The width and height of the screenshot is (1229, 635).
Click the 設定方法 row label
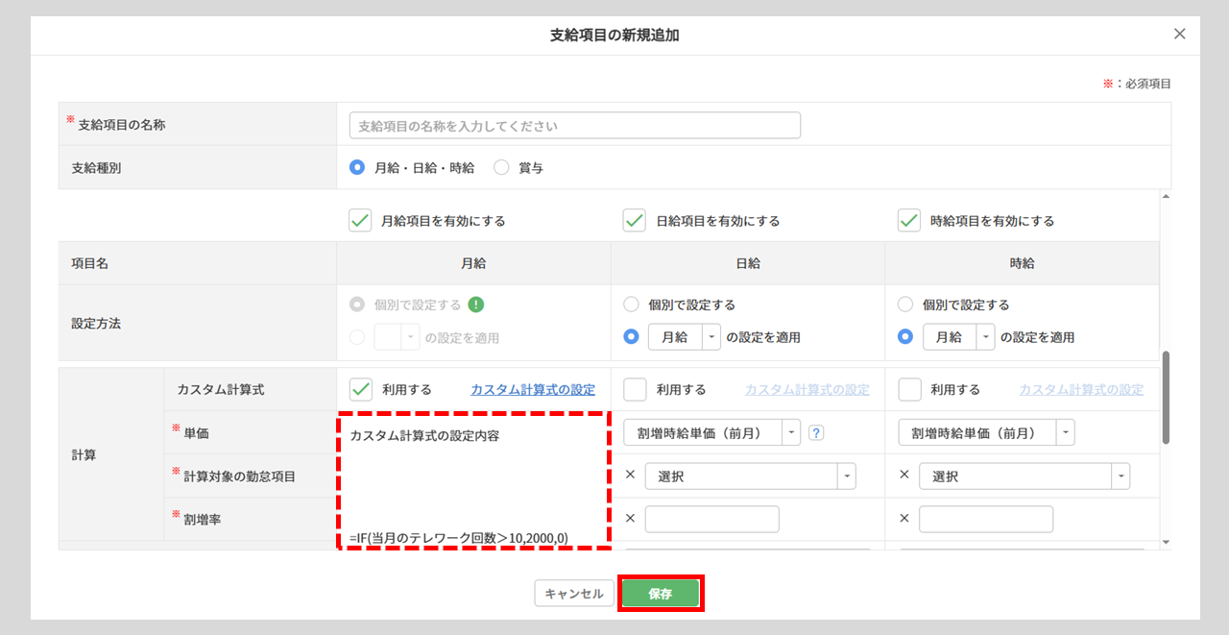[96, 324]
